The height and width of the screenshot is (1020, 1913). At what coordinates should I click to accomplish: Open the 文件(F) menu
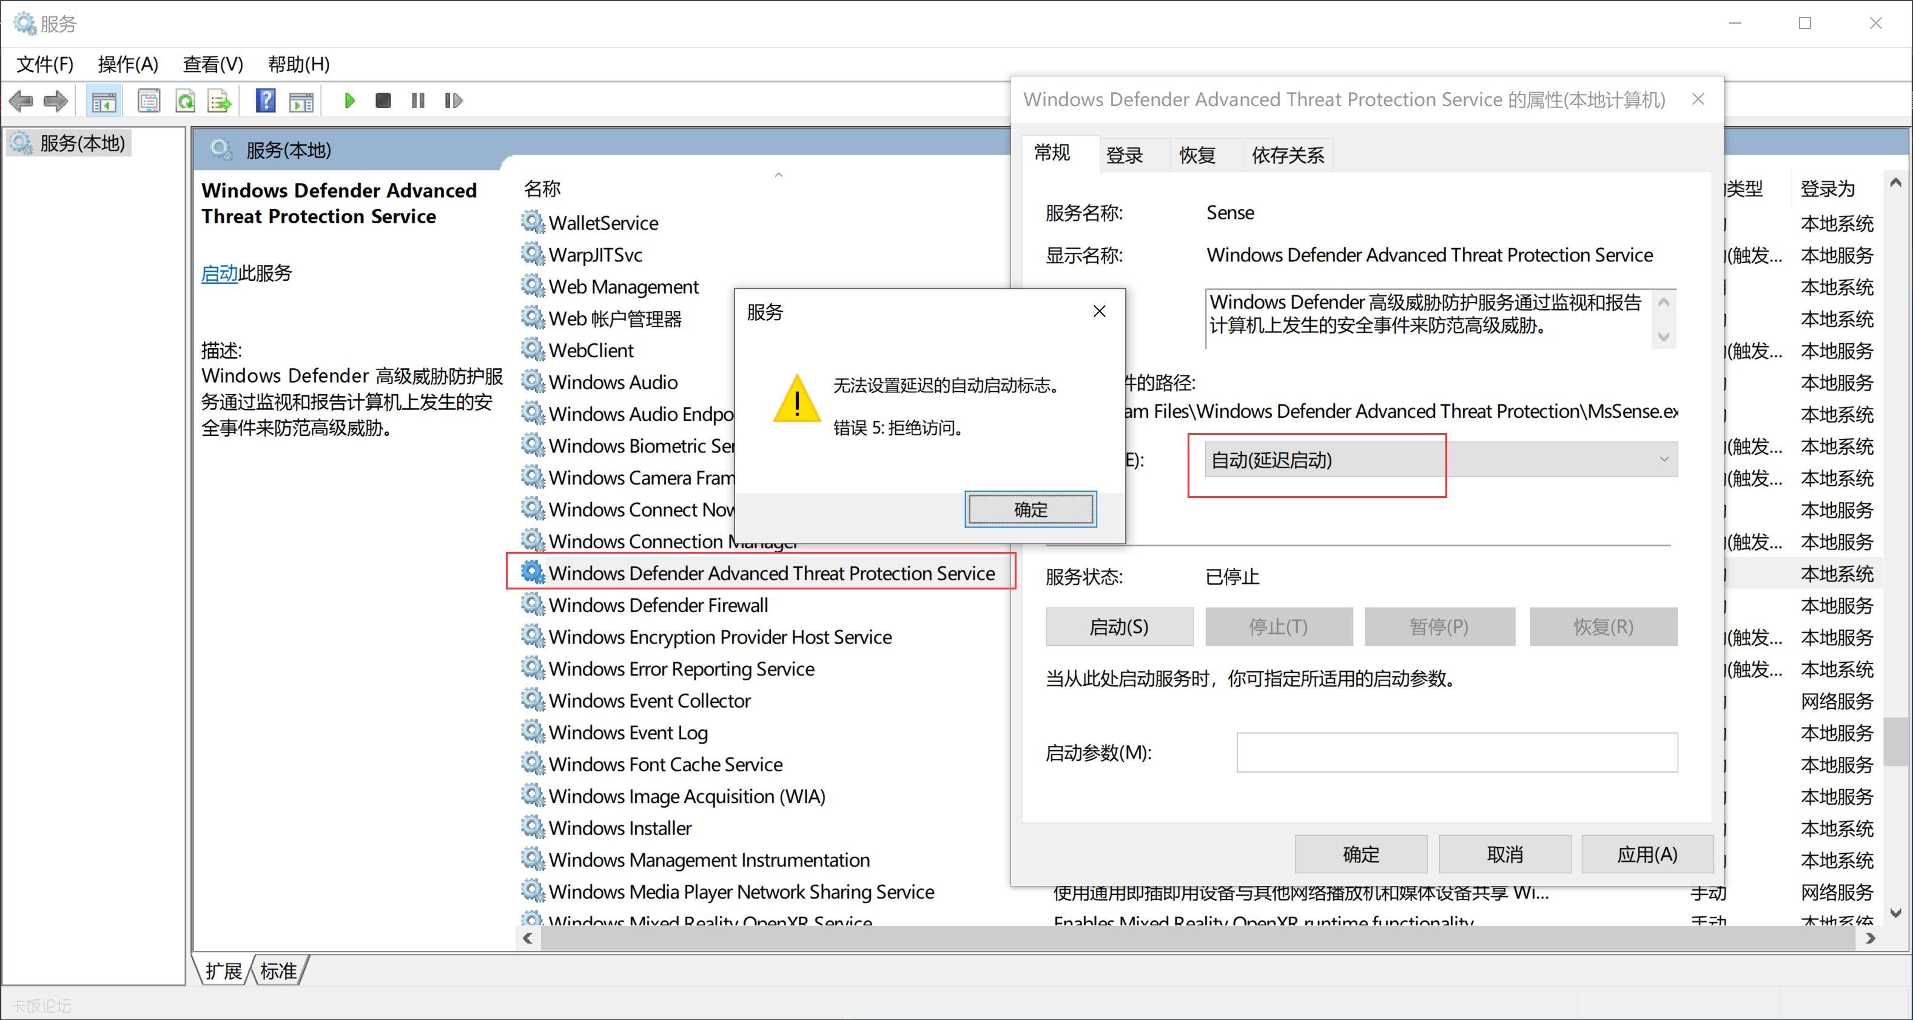(x=45, y=64)
